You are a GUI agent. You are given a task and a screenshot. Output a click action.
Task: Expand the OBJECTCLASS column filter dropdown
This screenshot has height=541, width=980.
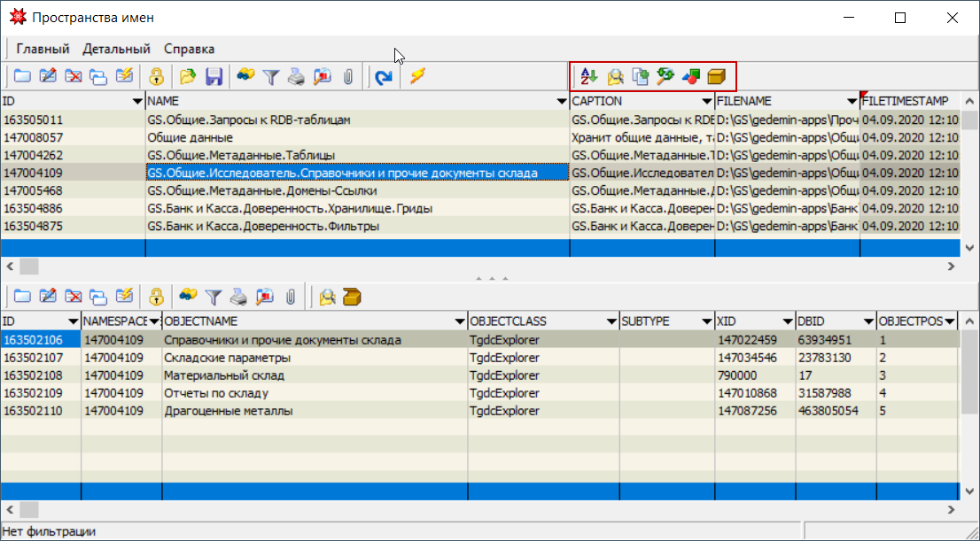coord(610,321)
